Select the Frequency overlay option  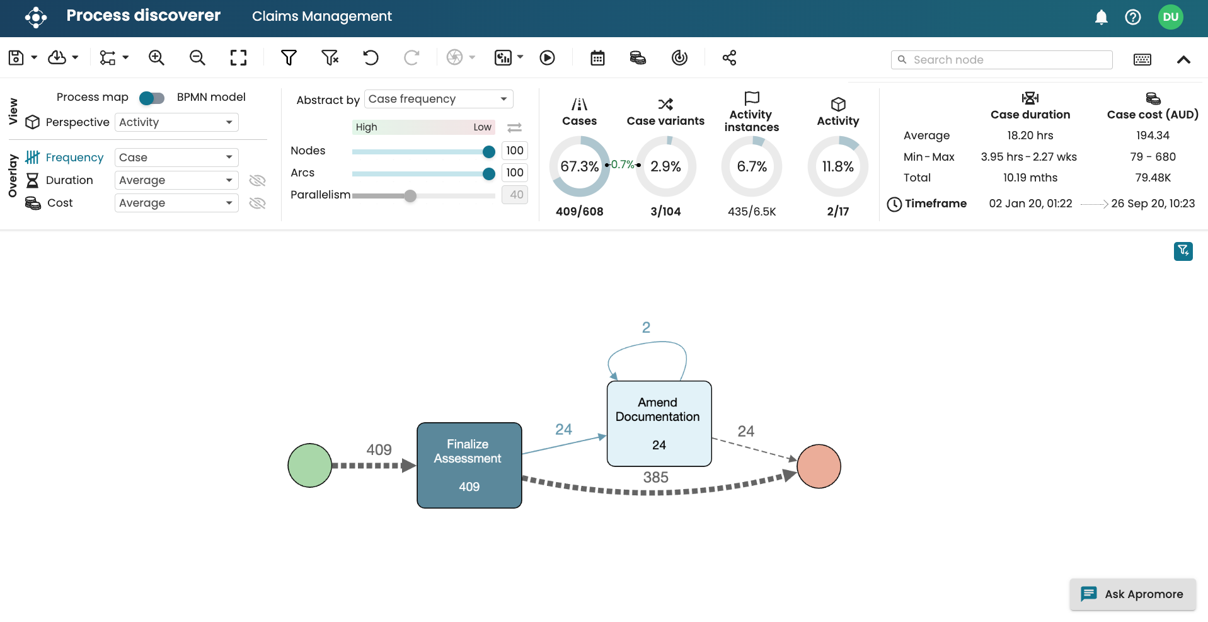74,158
